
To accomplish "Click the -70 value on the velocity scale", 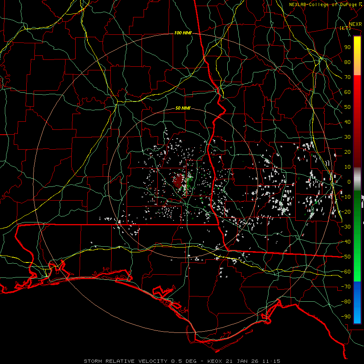I will [346, 287].
